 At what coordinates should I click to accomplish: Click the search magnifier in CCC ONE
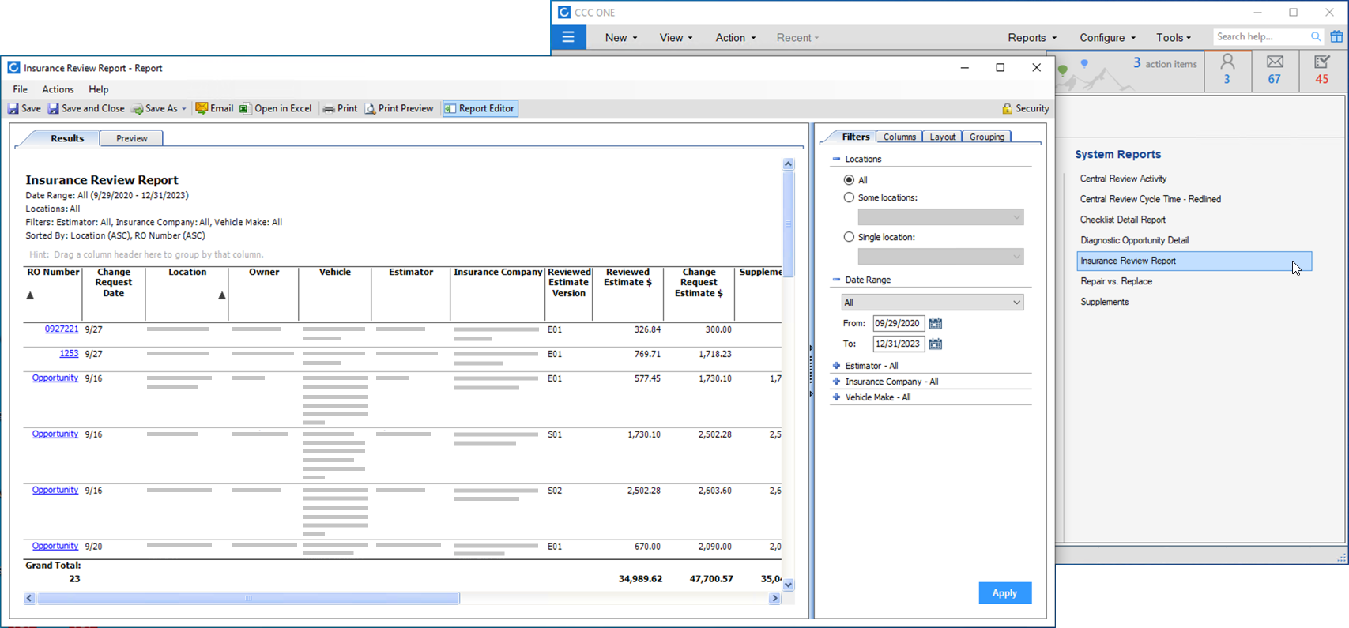pyautogui.click(x=1316, y=37)
